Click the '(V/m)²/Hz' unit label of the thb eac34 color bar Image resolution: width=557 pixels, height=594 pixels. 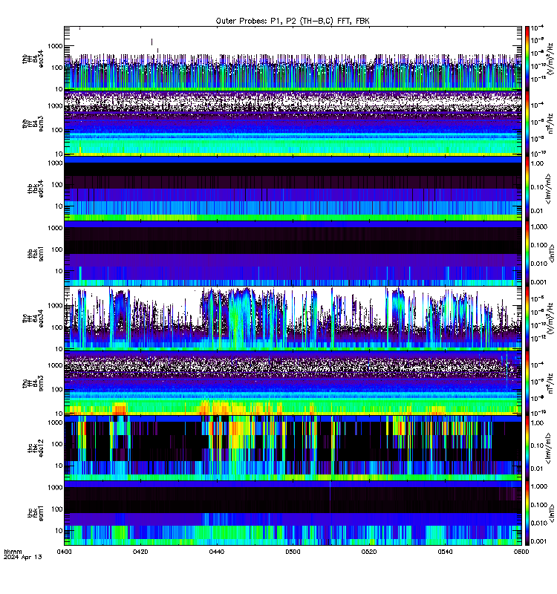tap(551, 59)
